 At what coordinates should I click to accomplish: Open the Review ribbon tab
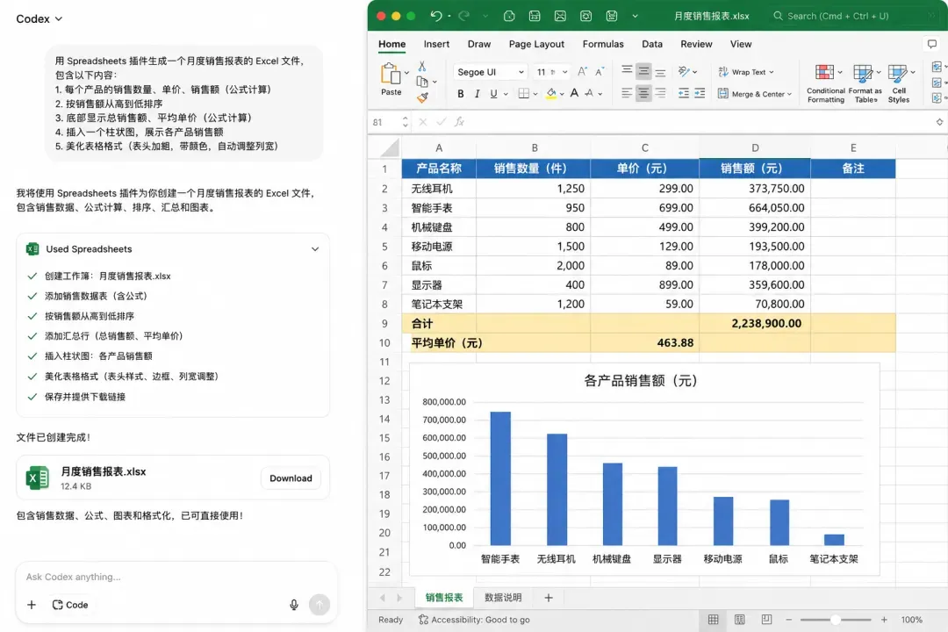[x=696, y=44]
